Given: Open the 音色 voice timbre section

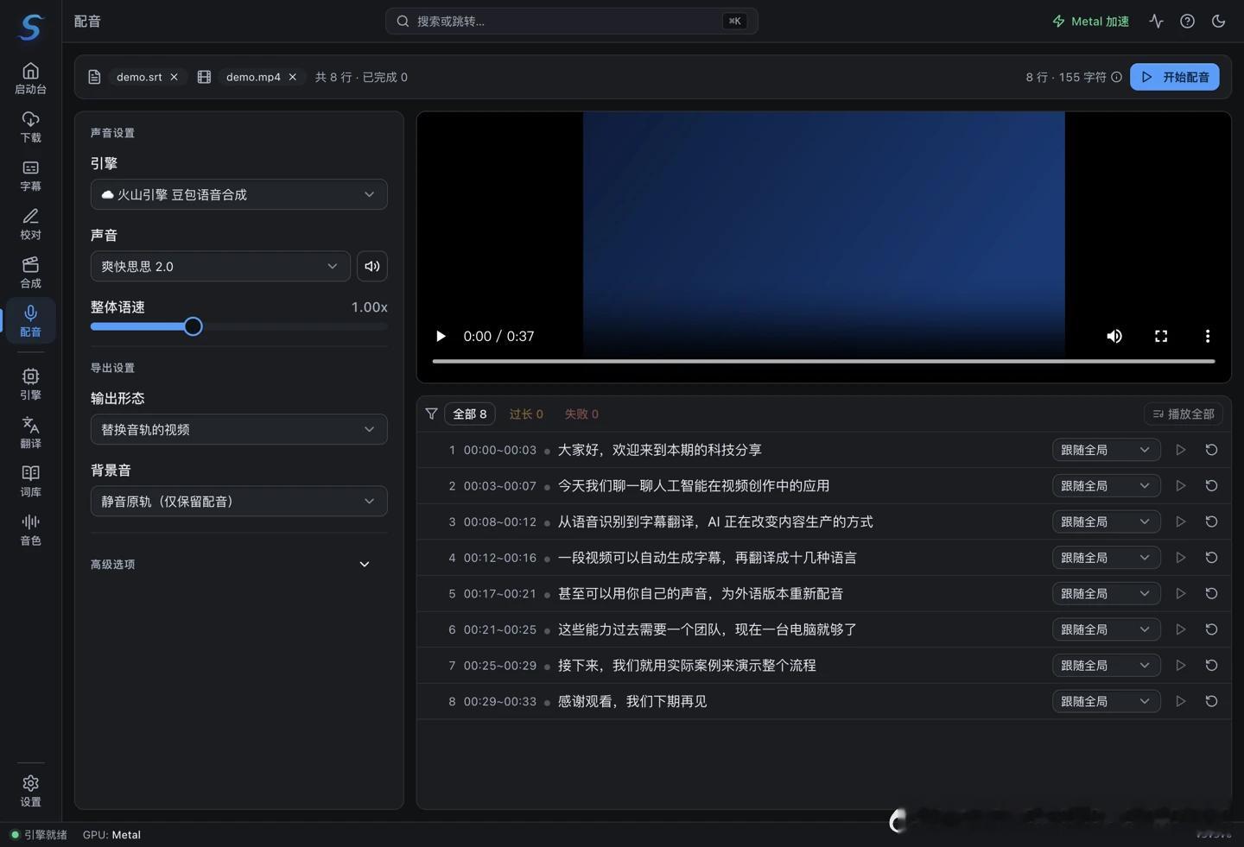Looking at the screenshot, I should [x=30, y=528].
